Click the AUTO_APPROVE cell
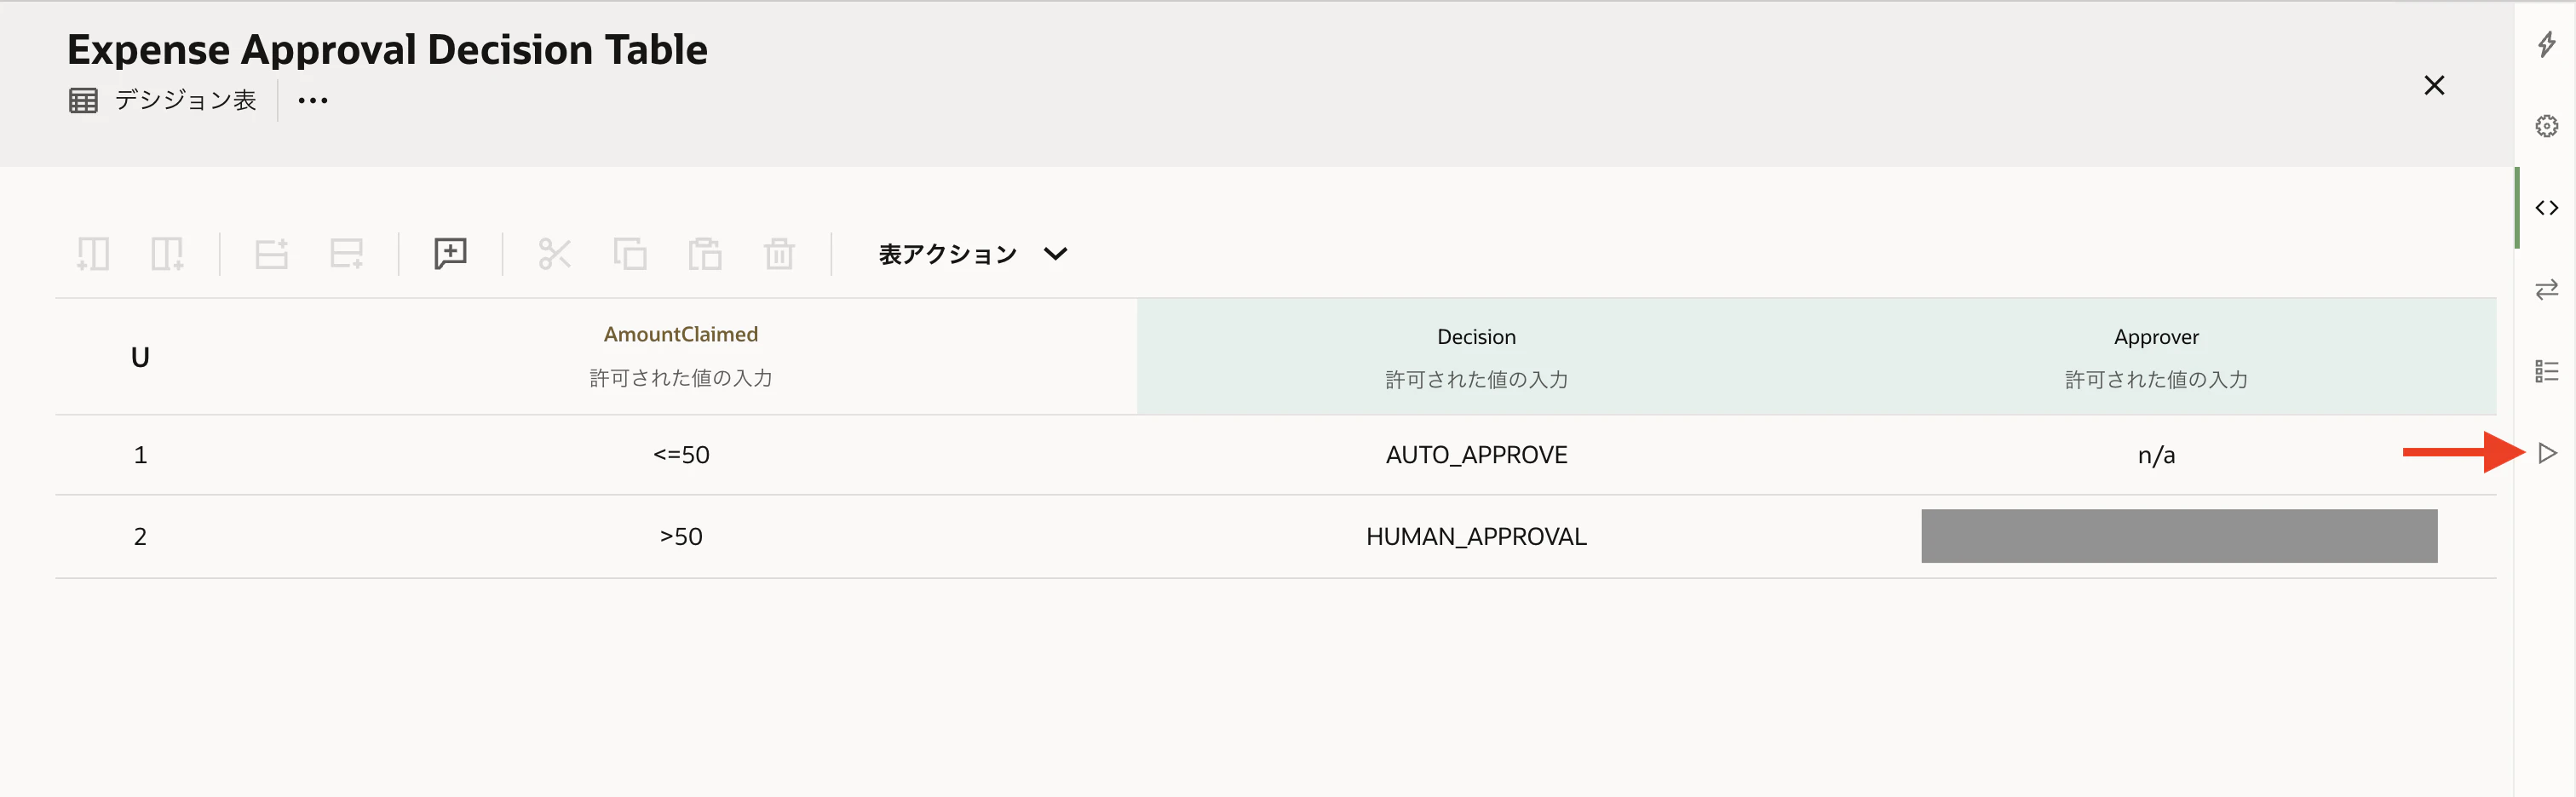 tap(1476, 455)
